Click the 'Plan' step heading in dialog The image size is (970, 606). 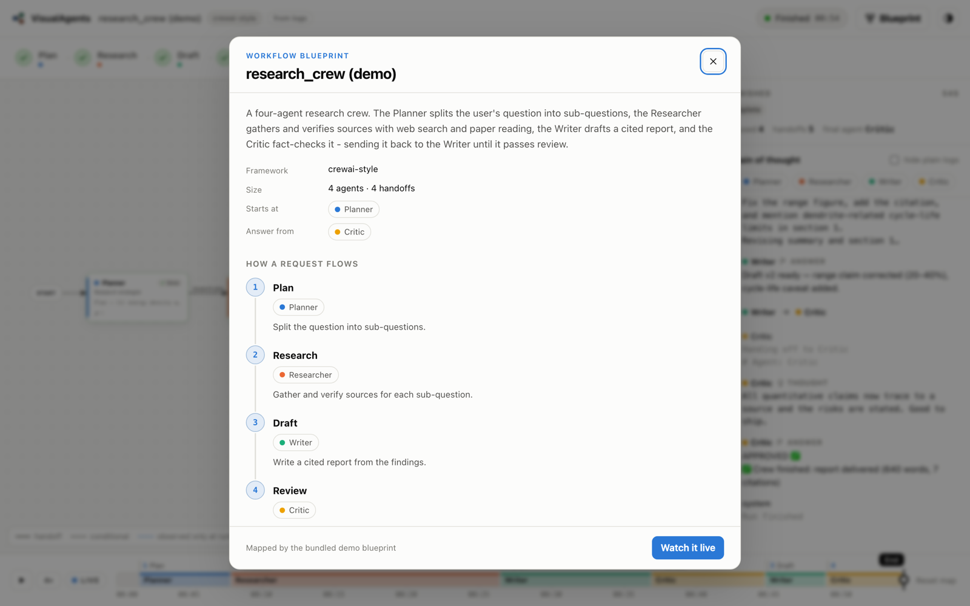(x=283, y=288)
